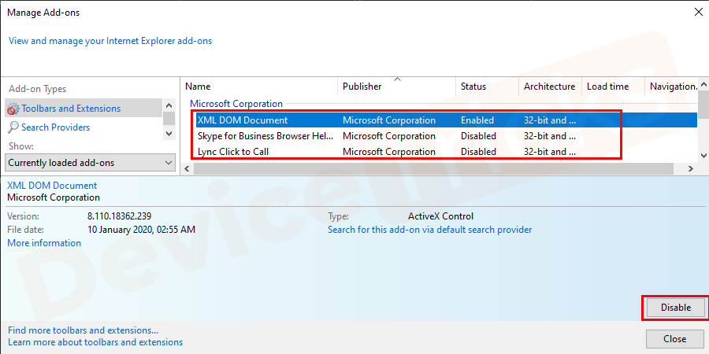Close the Manage Add-ons window with X

[x=698, y=12]
